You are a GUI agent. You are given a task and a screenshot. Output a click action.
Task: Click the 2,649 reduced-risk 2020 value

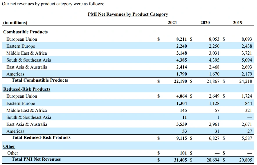click(214, 96)
